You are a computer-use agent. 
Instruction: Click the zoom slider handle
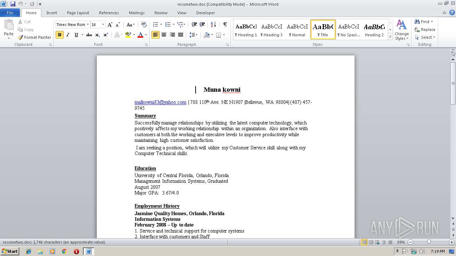point(429,242)
